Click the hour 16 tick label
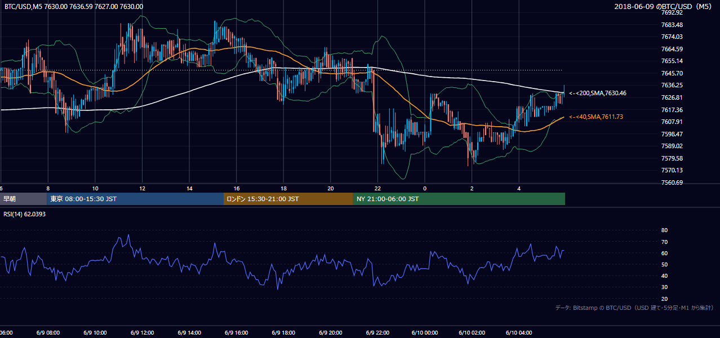 237,189
